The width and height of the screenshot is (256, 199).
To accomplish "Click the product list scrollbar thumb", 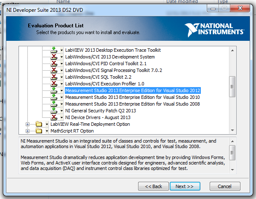I will coord(232,87).
